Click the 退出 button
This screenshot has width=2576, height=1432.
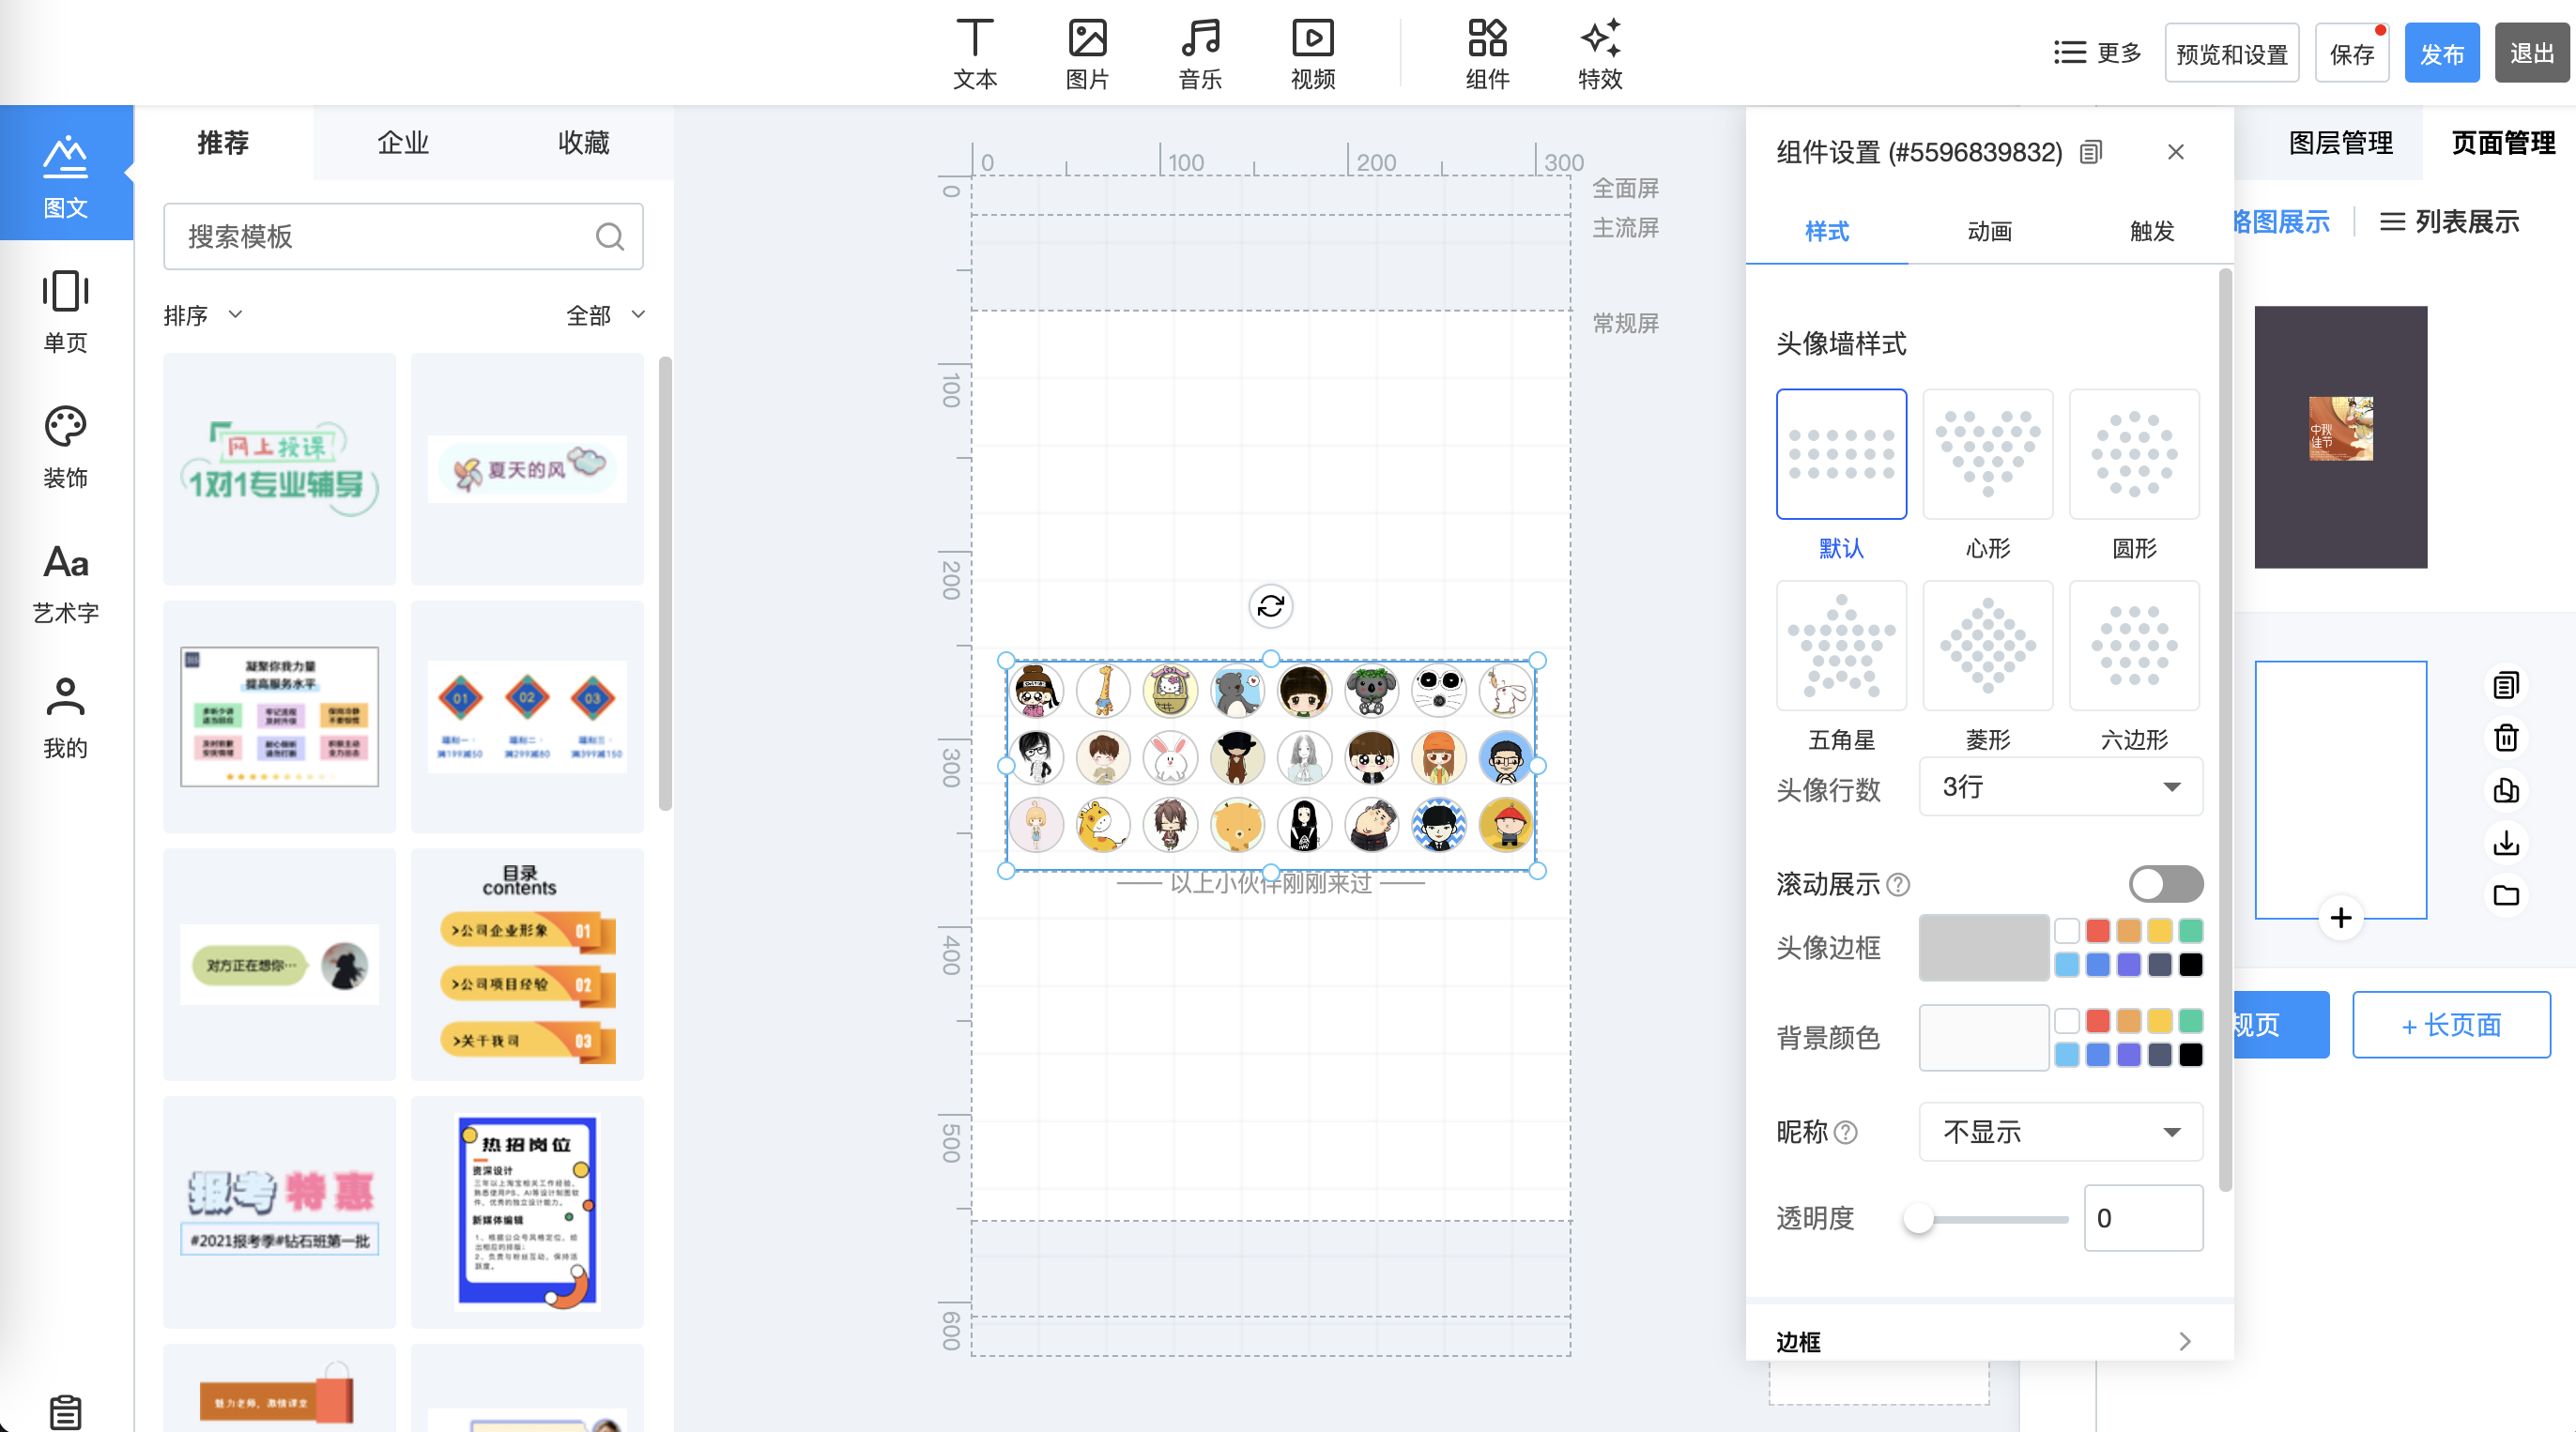coord(2531,53)
